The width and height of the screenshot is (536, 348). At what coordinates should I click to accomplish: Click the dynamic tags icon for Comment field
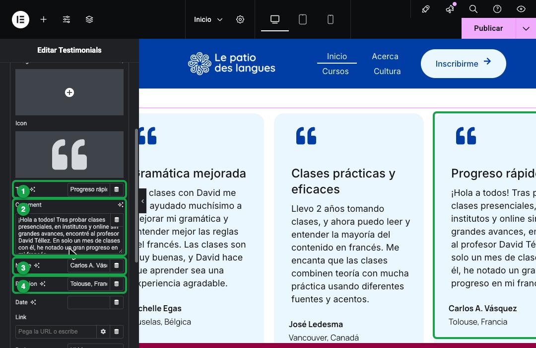117,220
